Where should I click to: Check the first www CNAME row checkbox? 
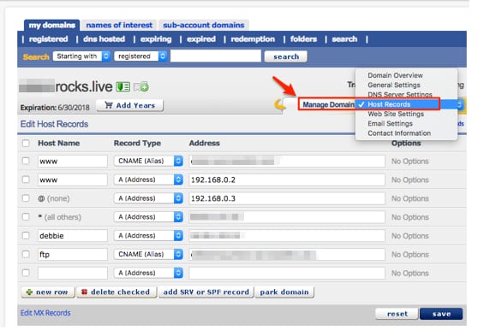coord(26,161)
